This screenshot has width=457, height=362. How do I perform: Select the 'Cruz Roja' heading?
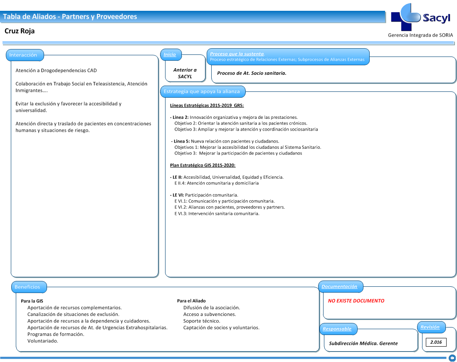[20, 31]
